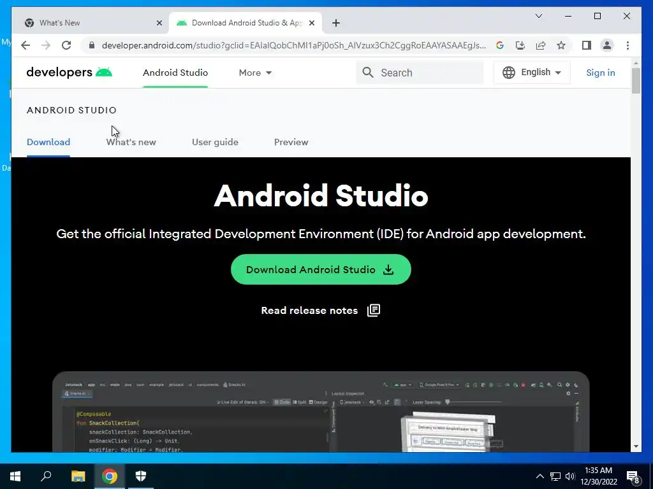Image resolution: width=653 pixels, height=489 pixels.
Task: Open the Chrome three-dot menu
Action: tap(627, 45)
